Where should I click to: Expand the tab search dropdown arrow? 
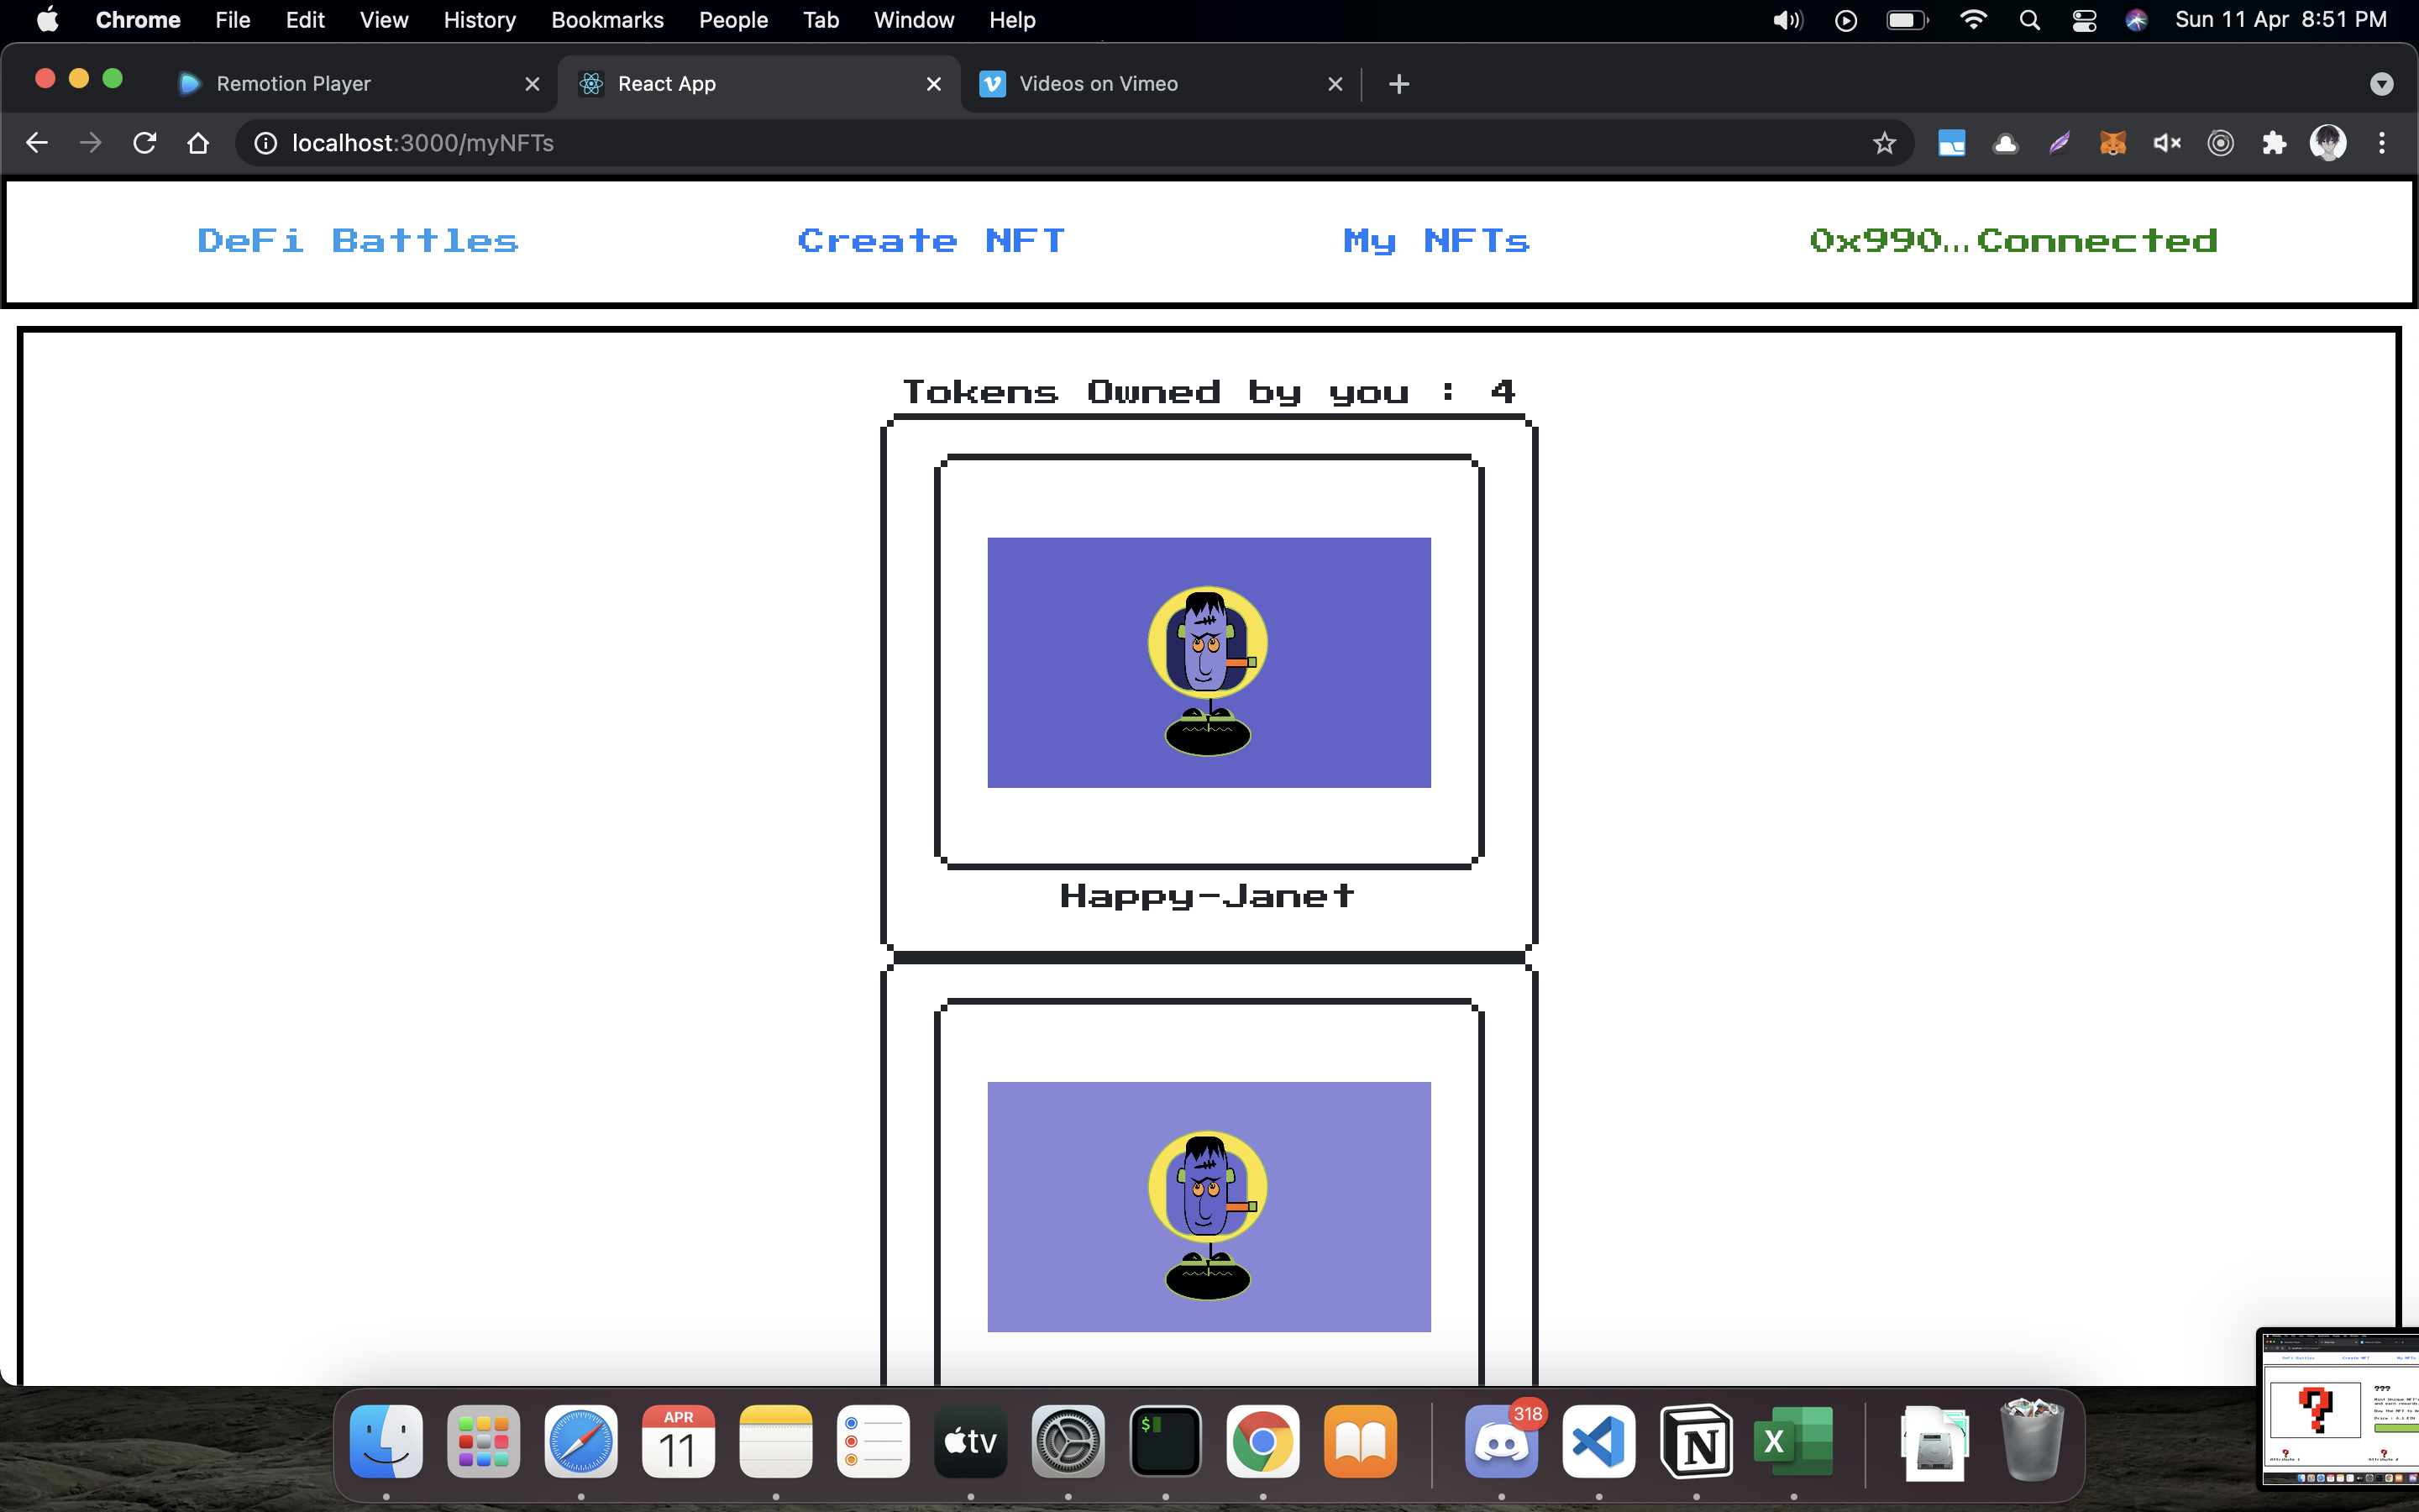(2381, 84)
